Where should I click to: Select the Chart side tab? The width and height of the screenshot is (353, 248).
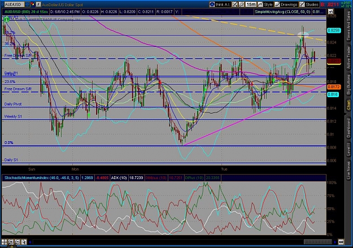(x=348, y=105)
